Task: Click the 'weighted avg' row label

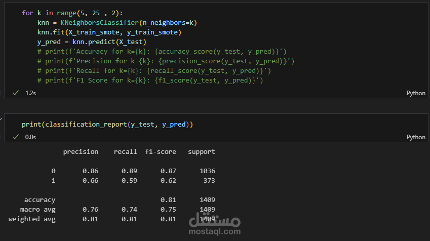Action: point(32,219)
